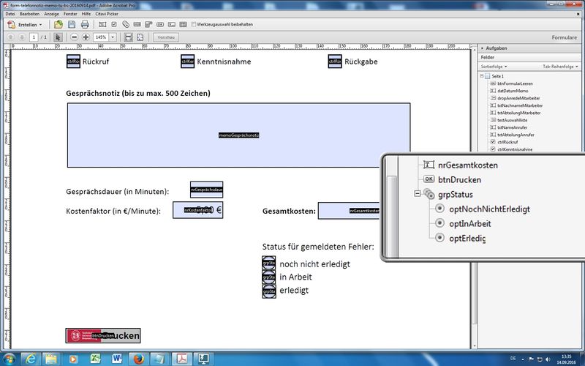585x366 pixels.
Task: Collapse the grpStatus tree node
Action: coord(417,195)
